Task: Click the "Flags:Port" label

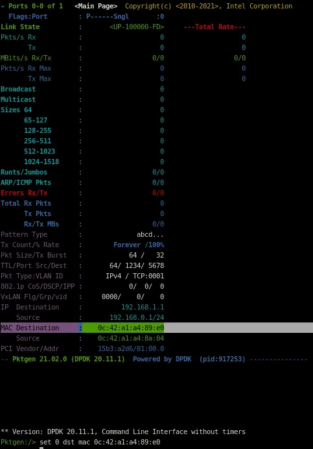Action: 28,17
